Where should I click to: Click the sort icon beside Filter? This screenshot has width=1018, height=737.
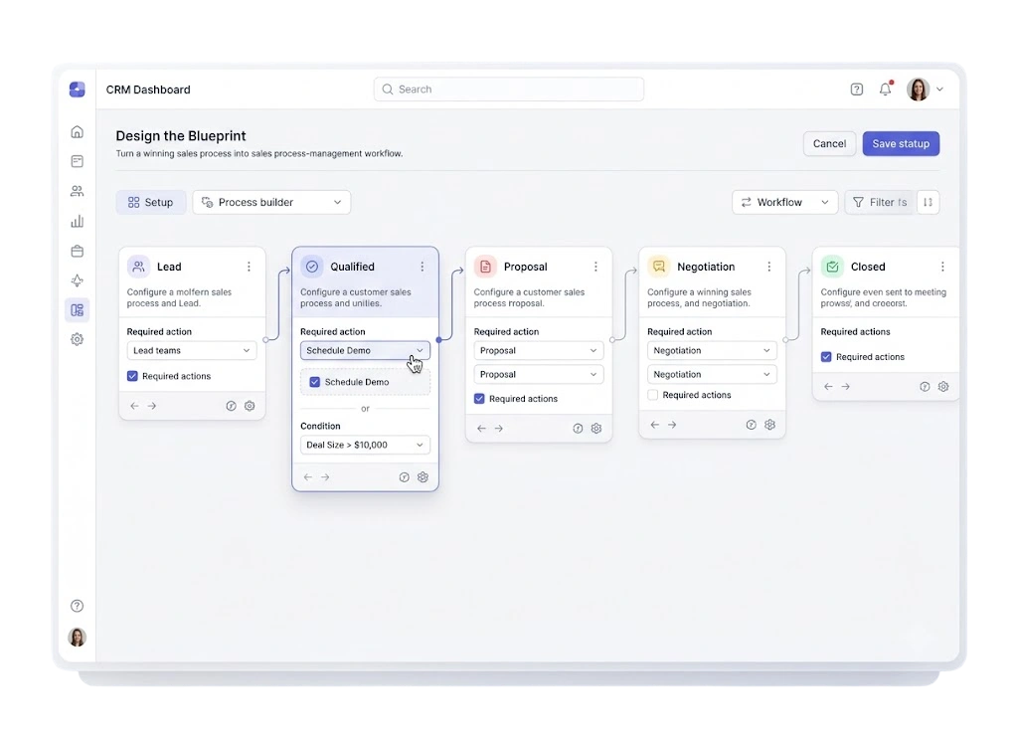pos(928,202)
